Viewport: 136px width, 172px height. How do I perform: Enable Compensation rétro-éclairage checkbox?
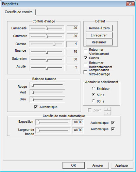(x=85, y=72)
